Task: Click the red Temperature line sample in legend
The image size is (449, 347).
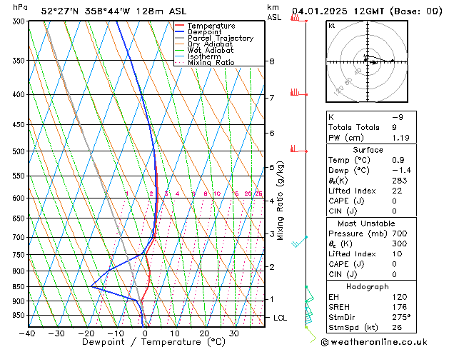Action: click(x=179, y=26)
